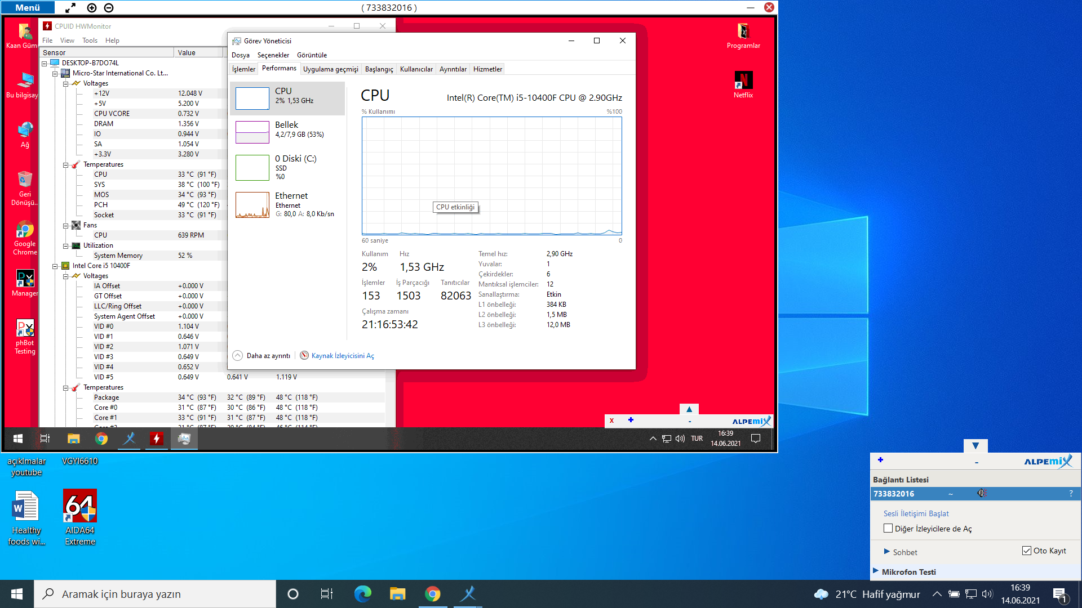Collapse the Intel Core i5 10400F node
The image size is (1082, 608).
[55, 266]
